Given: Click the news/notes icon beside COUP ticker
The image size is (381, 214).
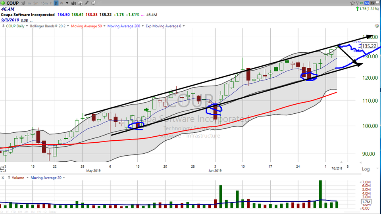Looking at the screenshot, I should pyautogui.click(x=23, y=3).
